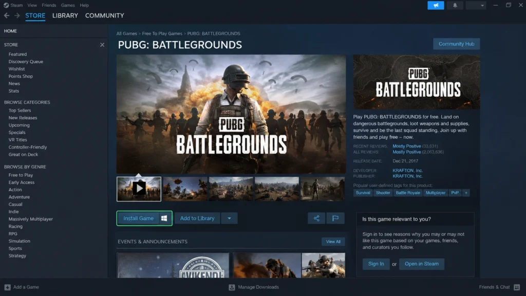Click the Windows logo next to Install Game
Viewport: 526px width, 296px height.
point(164,218)
